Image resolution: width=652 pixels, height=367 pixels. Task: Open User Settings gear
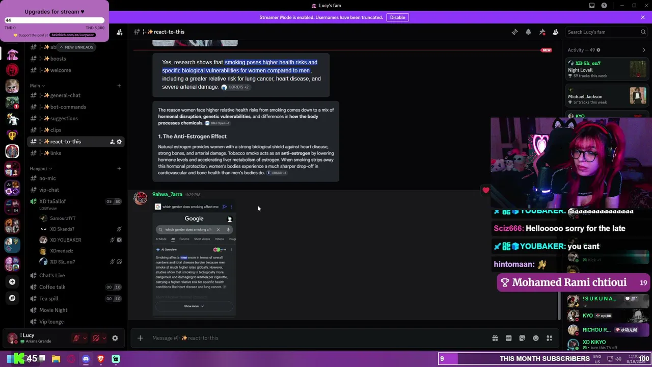[x=115, y=338]
